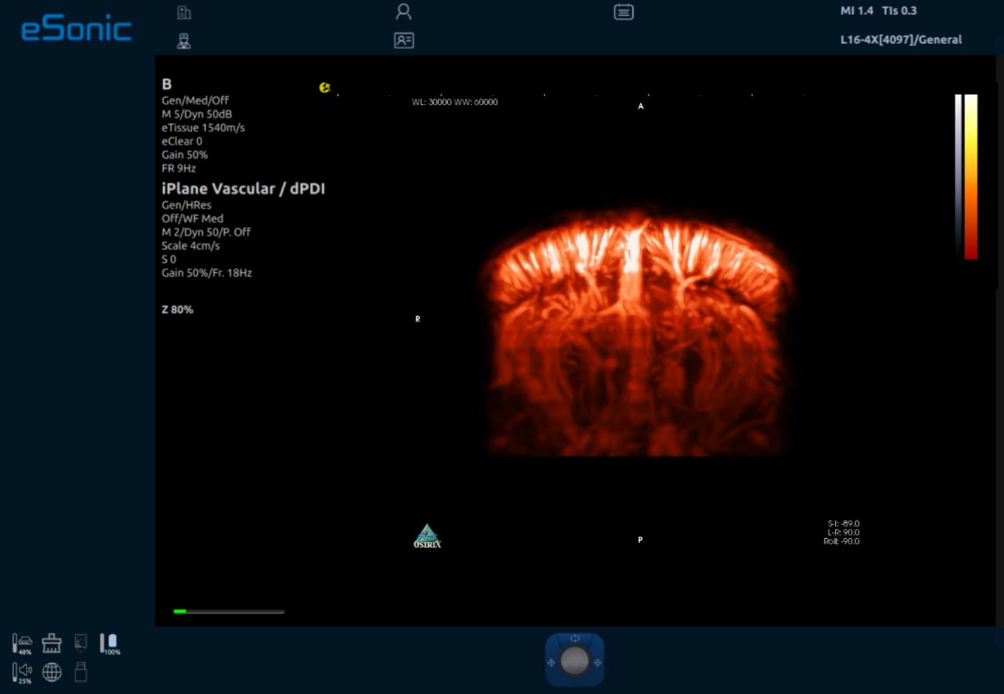The image size is (1004, 694).
Task: Click the USB drive status icon
Action: 81,672
